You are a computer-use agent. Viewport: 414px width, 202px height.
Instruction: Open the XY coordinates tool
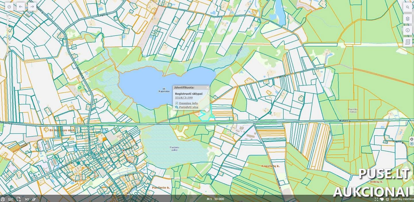(27, 199)
